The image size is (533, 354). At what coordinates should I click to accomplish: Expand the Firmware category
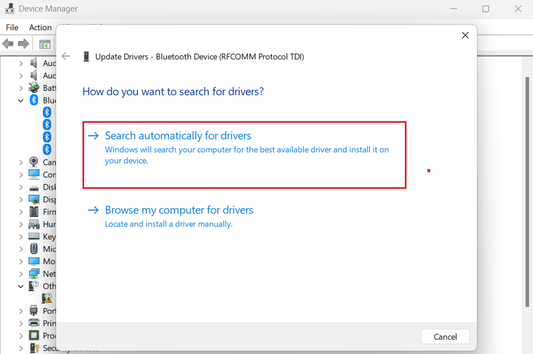[x=21, y=212]
